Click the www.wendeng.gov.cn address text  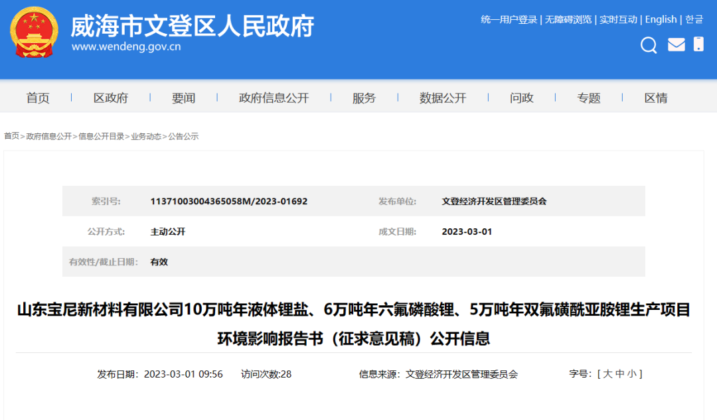coord(126,46)
